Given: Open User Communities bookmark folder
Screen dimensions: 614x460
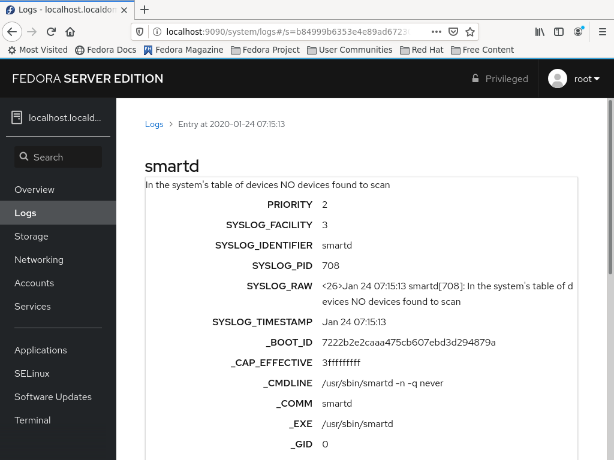Looking at the screenshot, I should (x=350, y=50).
